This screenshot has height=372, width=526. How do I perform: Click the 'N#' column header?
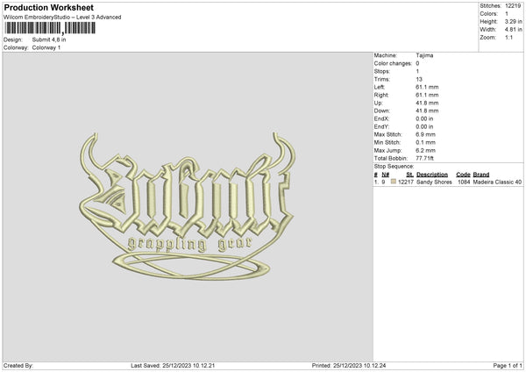coord(386,175)
